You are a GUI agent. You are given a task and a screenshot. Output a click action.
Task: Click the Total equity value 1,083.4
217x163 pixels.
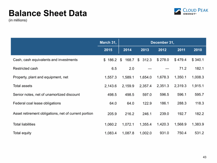[111, 133]
